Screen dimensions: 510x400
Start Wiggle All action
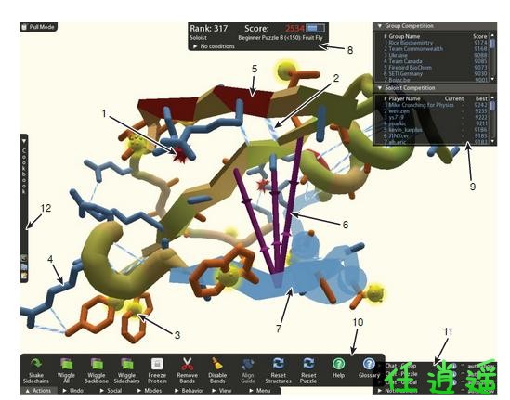point(66,364)
